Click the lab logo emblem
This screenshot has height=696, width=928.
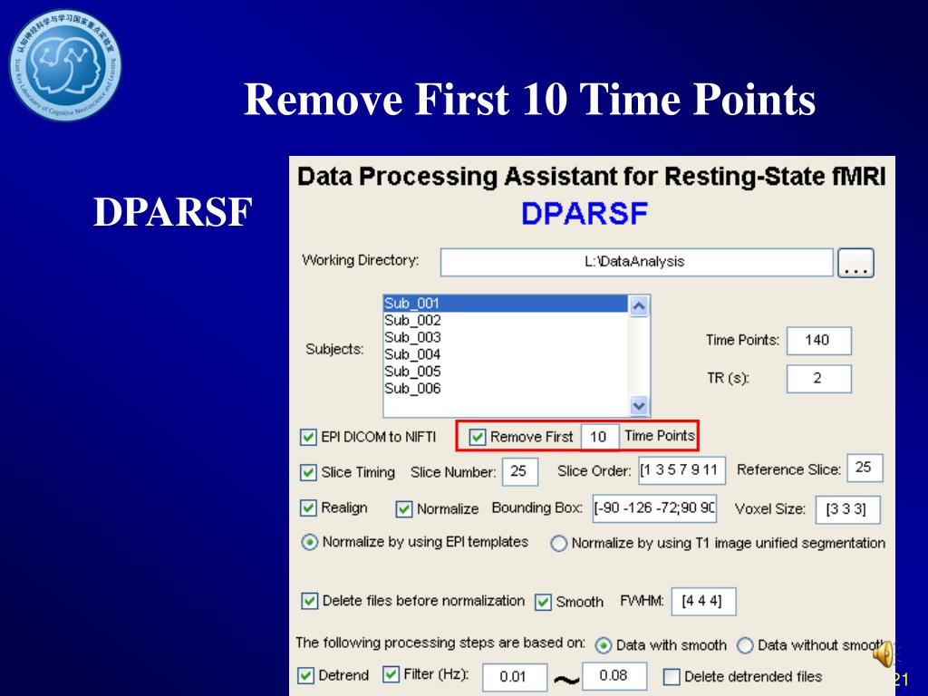point(65,64)
